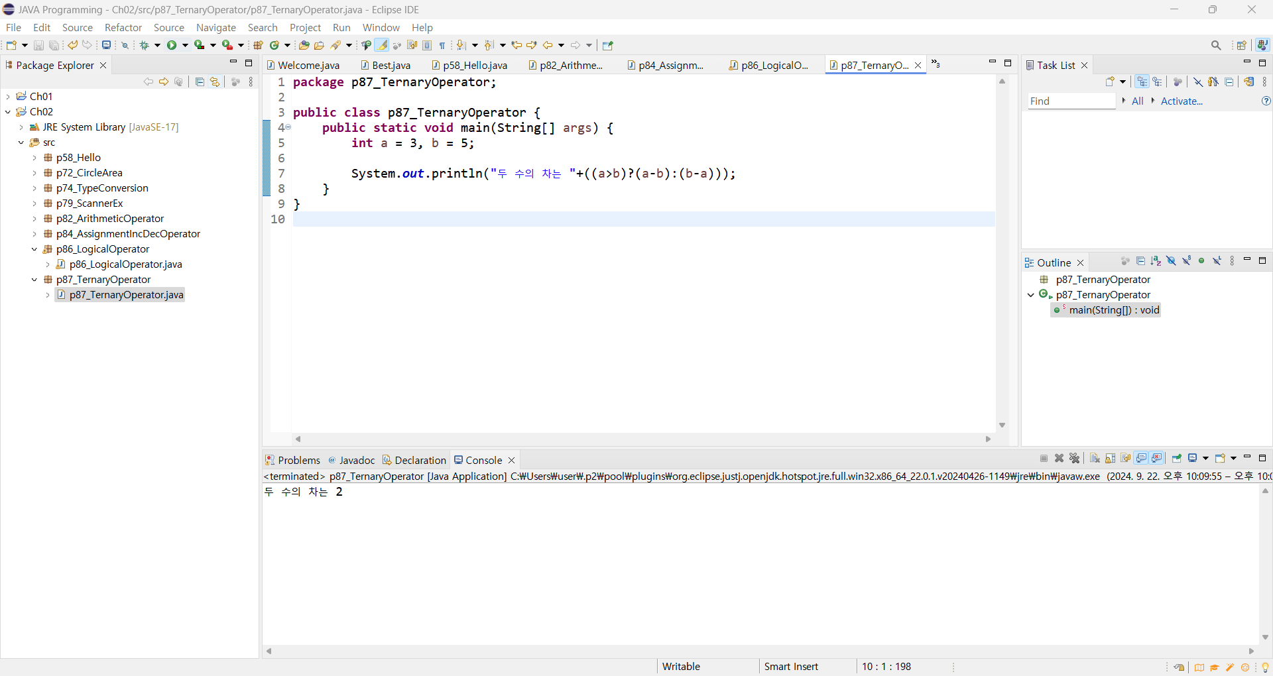Collapse the p86_LogicalOperator package

pos(34,249)
